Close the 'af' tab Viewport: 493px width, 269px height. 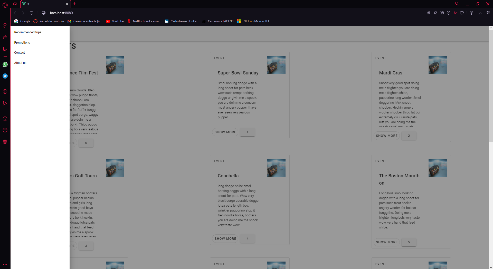coord(67,4)
